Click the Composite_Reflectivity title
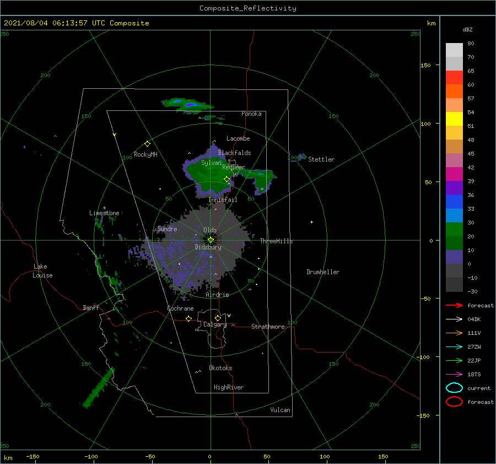Viewport: 496px width, 464px height. (x=248, y=8)
